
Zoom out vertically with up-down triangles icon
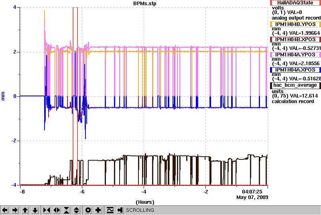[77, 210]
